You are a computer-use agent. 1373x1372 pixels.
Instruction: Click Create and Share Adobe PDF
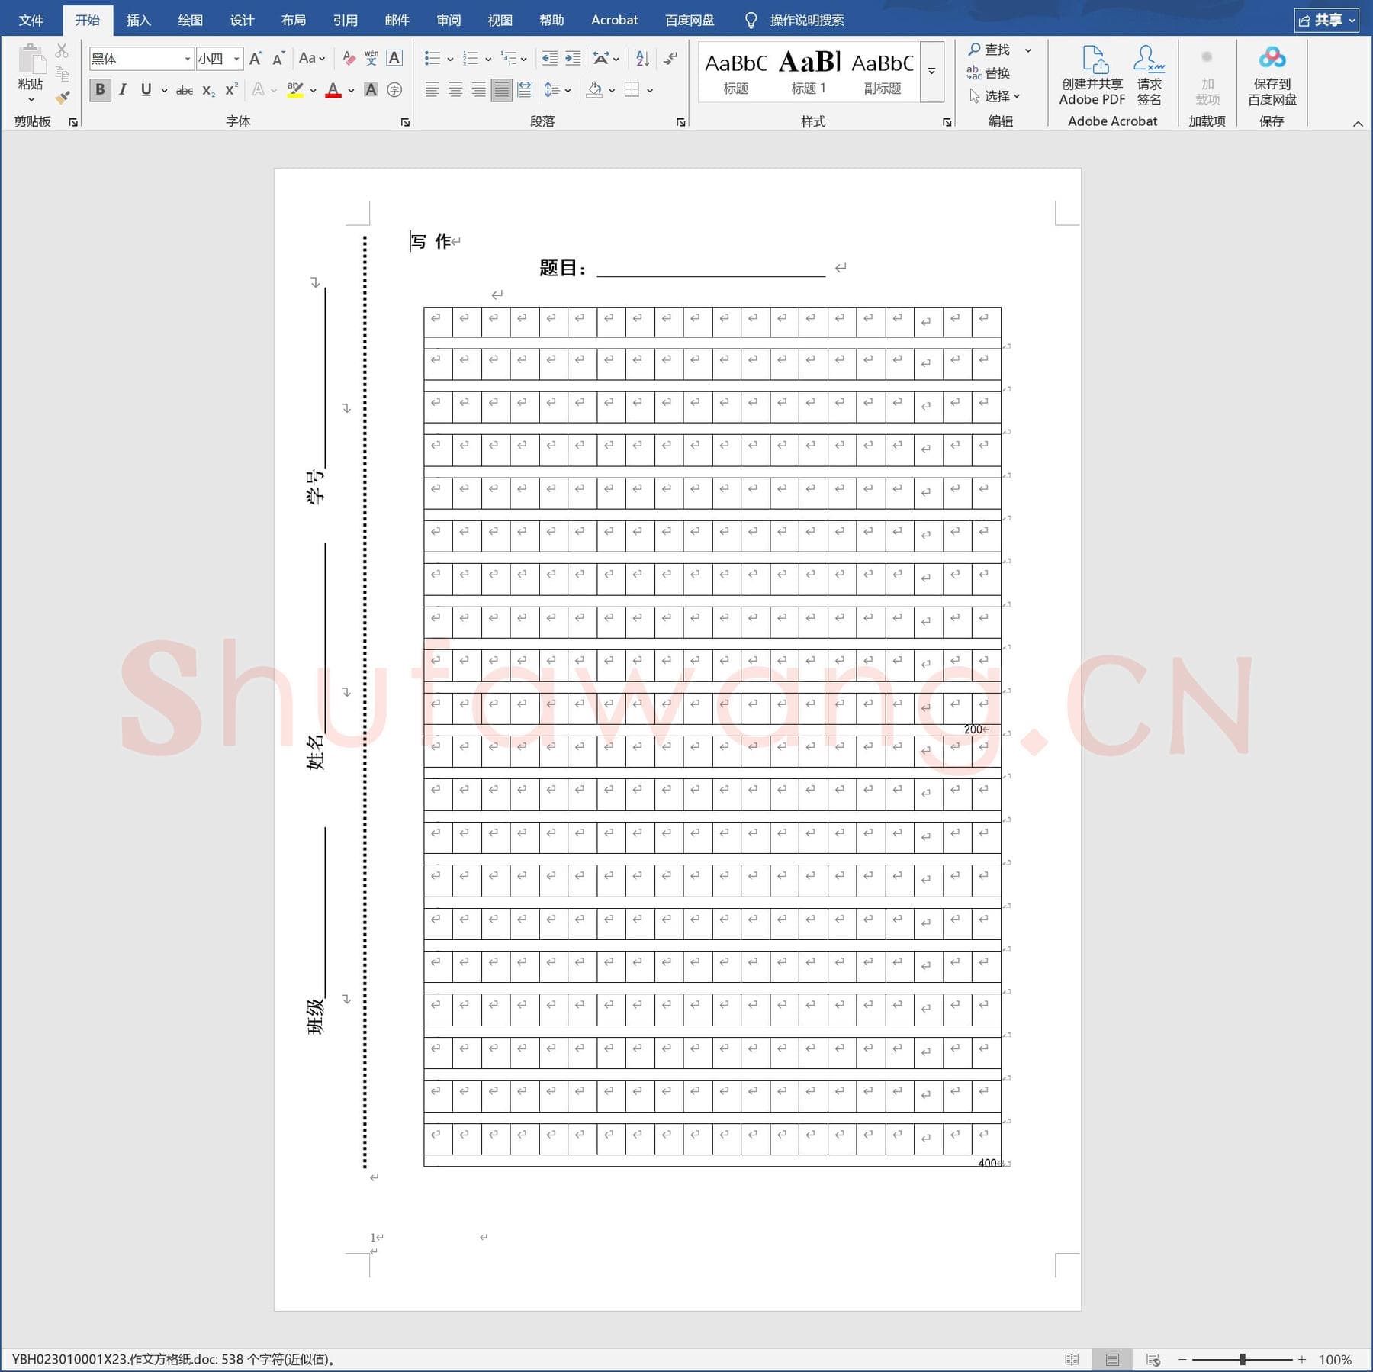tap(1092, 75)
